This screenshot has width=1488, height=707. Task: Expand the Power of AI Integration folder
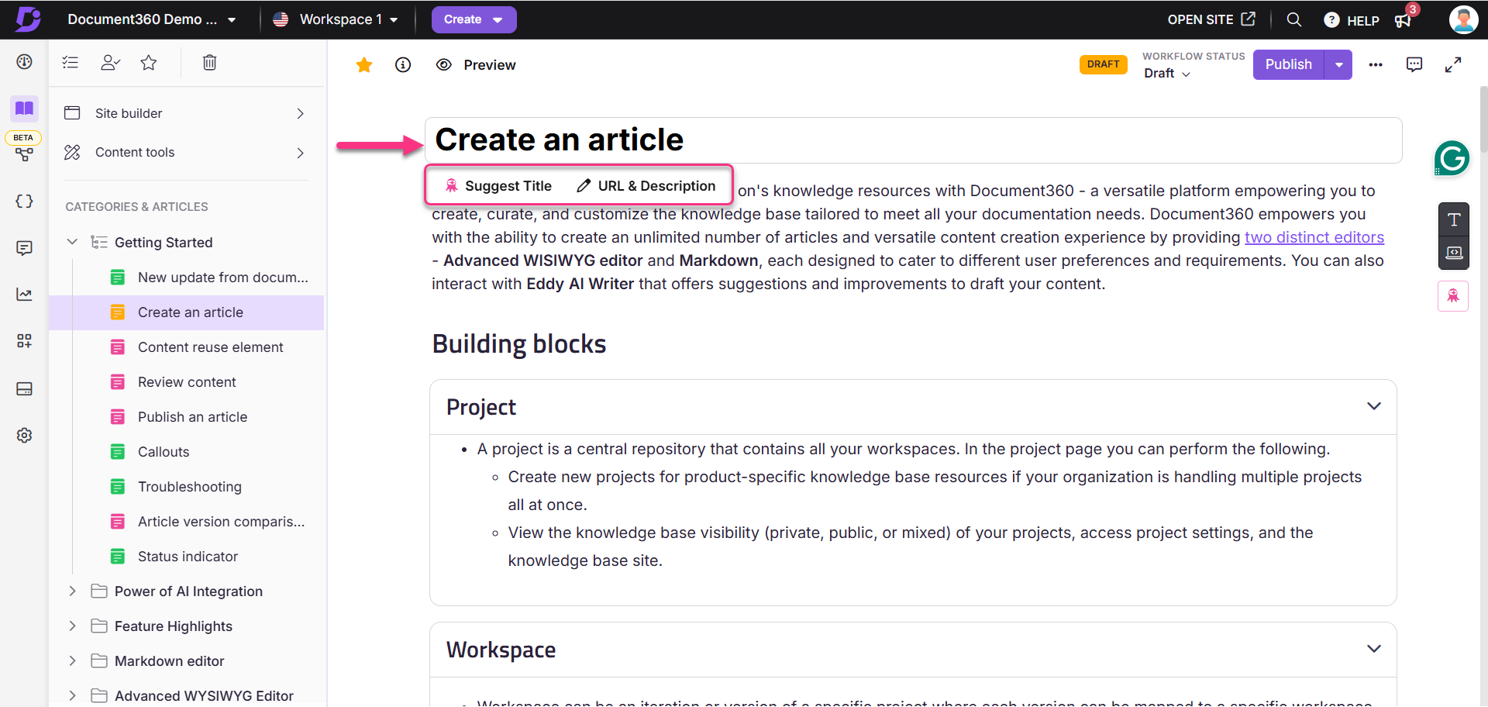pos(72,591)
